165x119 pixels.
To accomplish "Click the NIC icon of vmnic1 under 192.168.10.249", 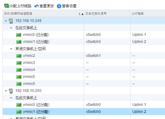I will [x=19, y=42].
